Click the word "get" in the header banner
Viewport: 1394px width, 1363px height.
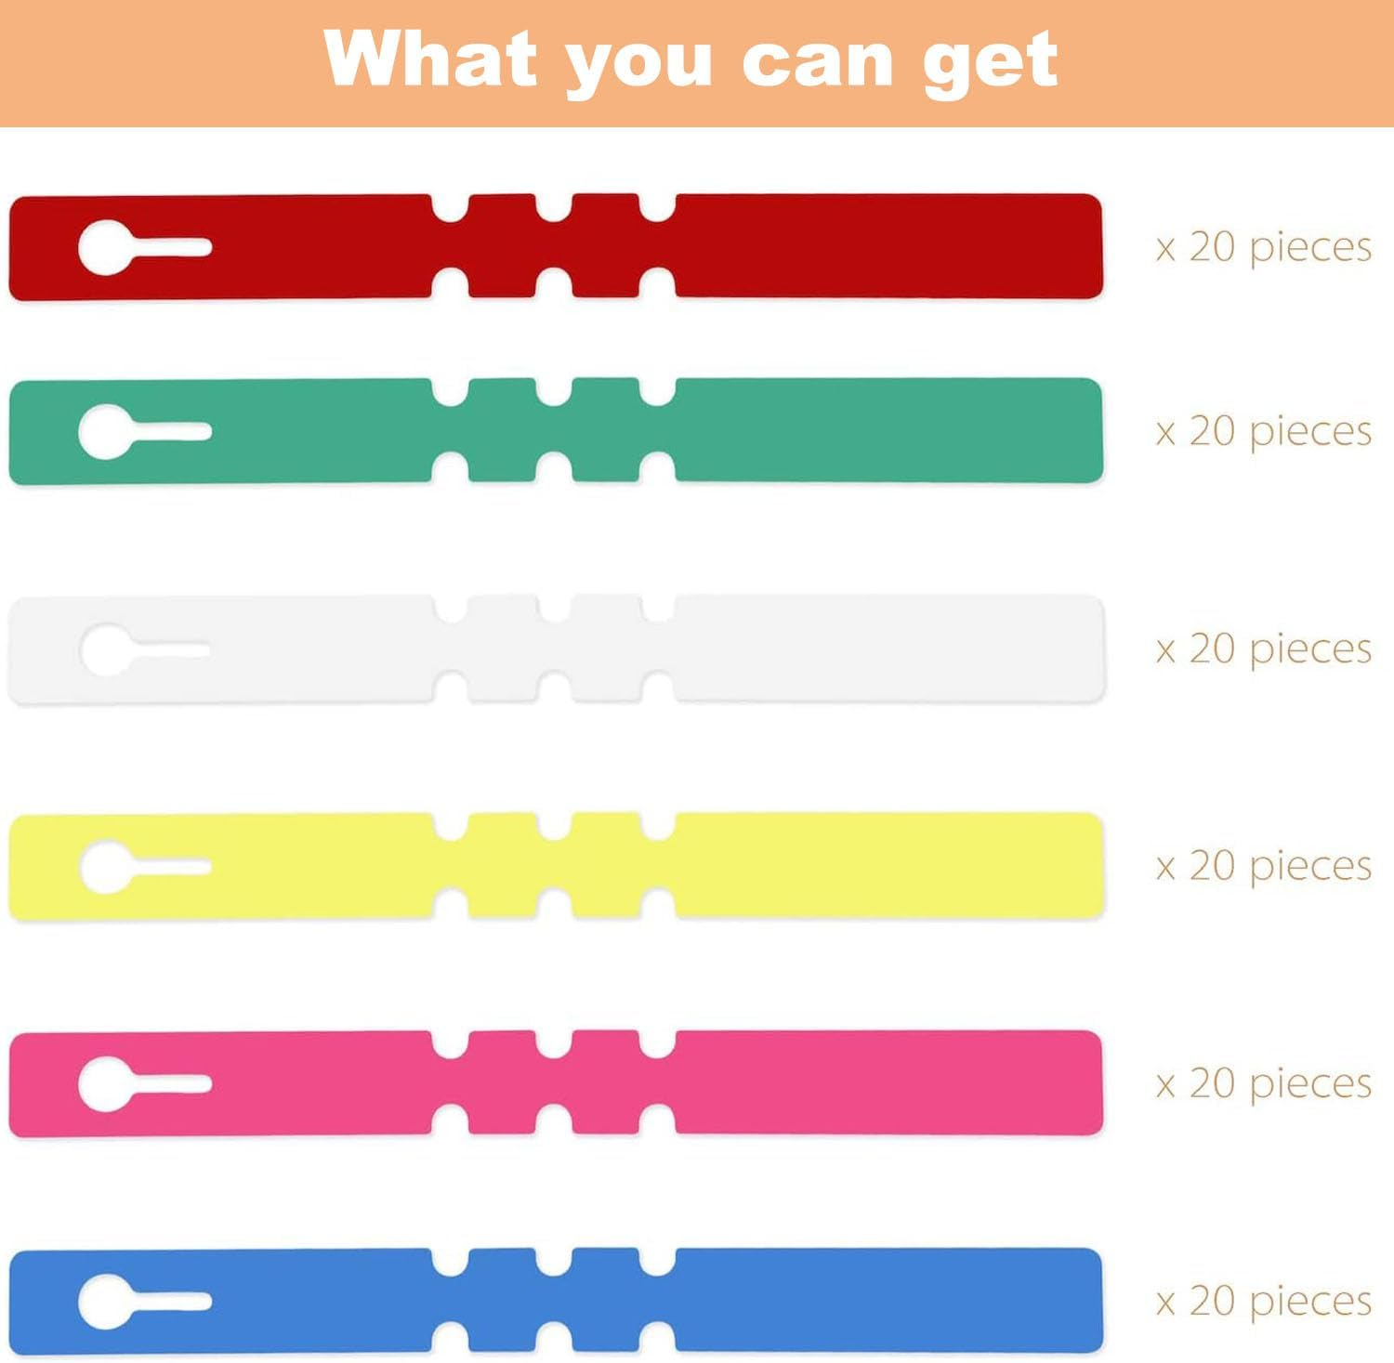coord(989,63)
